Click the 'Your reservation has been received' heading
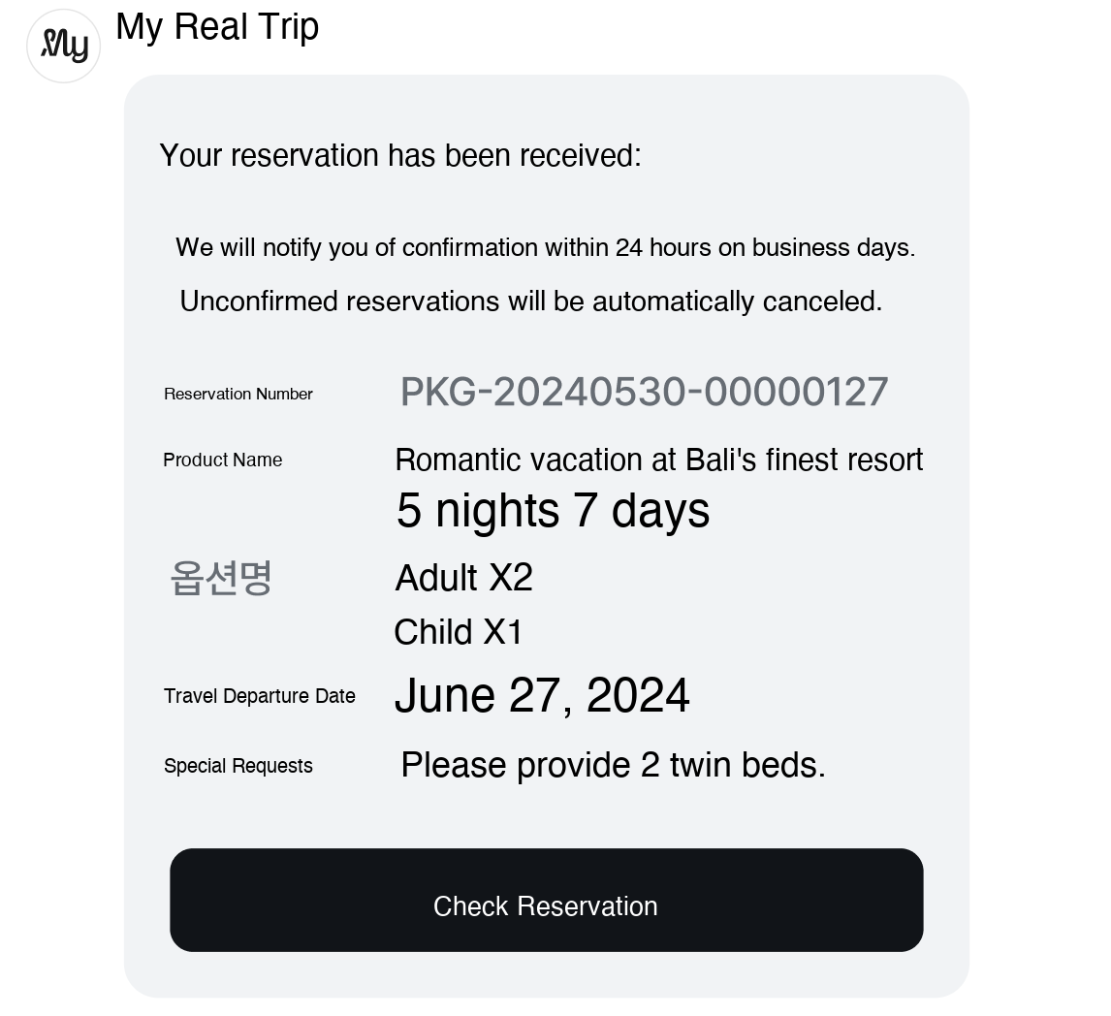Image resolution: width=1111 pixels, height=1016 pixels. pyautogui.click(x=400, y=155)
